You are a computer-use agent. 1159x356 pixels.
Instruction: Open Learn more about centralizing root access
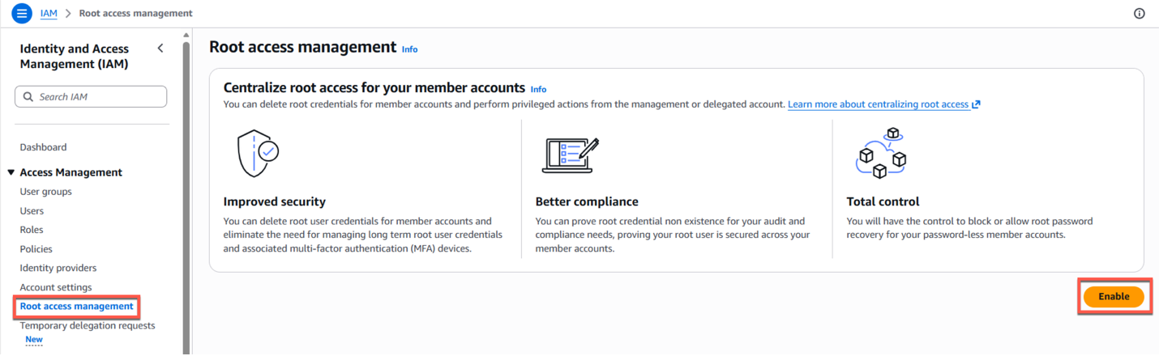tap(878, 104)
